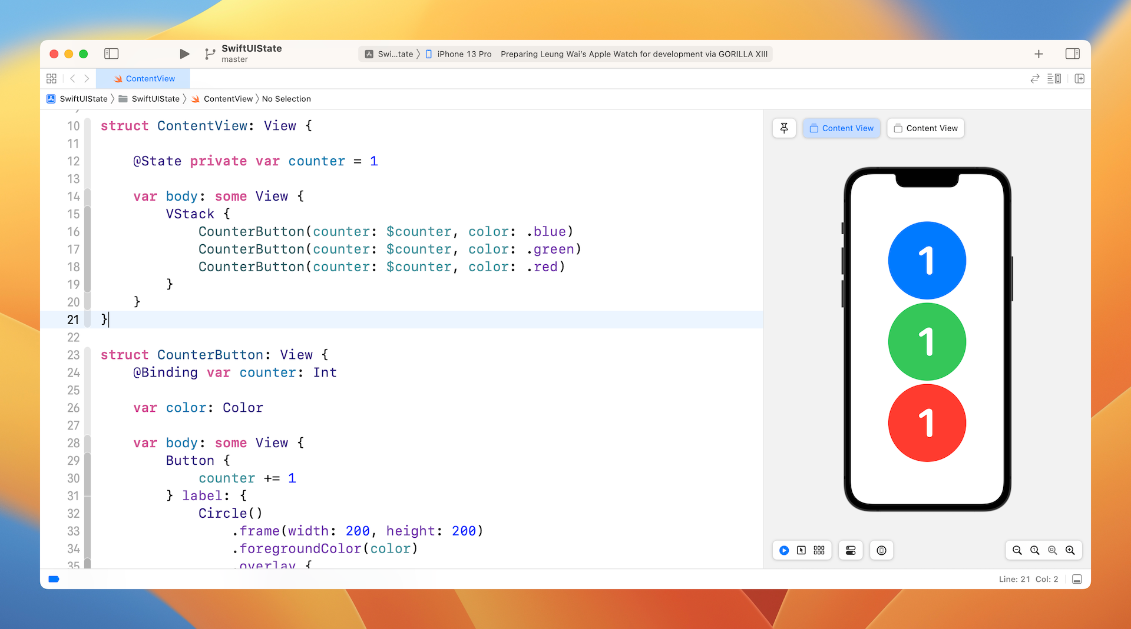Switch to the second Content View preview
This screenshot has height=629, width=1131.
925,128
